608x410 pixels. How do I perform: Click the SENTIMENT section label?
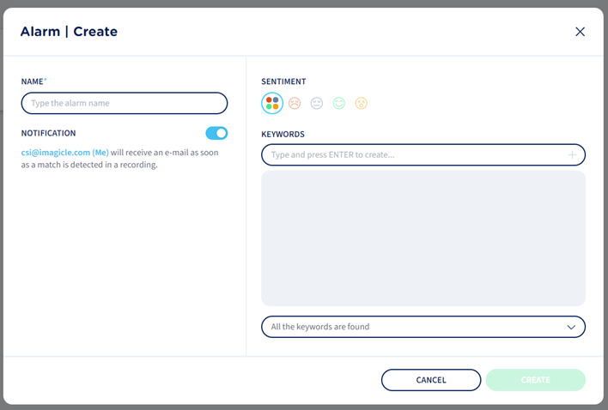(x=283, y=81)
